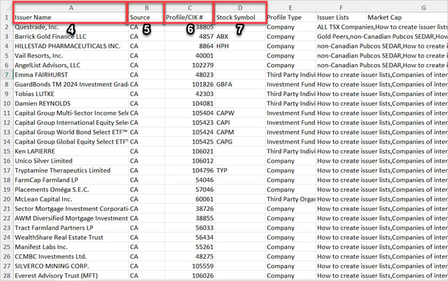Select the Damien REYNOLDS cell
Viewport: 448px width, 281px height.
coord(71,103)
